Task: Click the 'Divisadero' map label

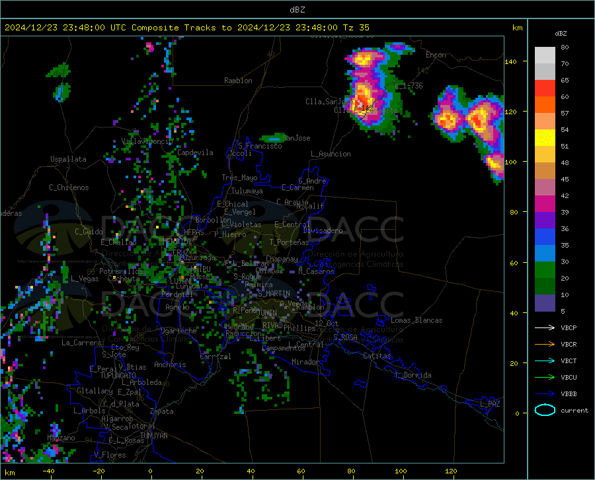Action: 323,230
